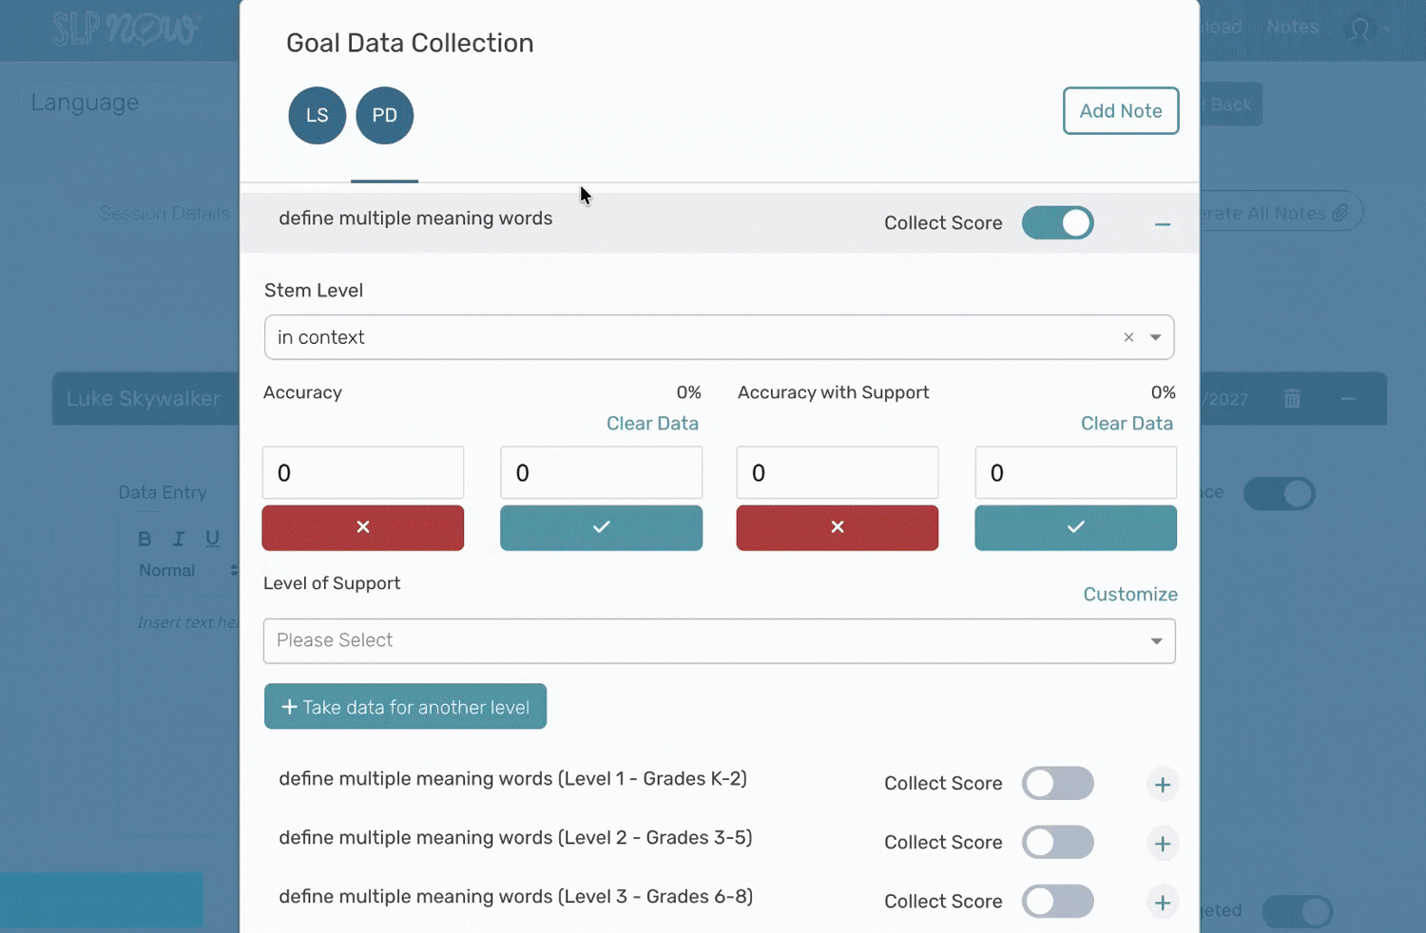The height and width of the screenshot is (933, 1426).
Task: Turn off Collect Score for define multiple meaning words
Action: pyautogui.click(x=1057, y=223)
